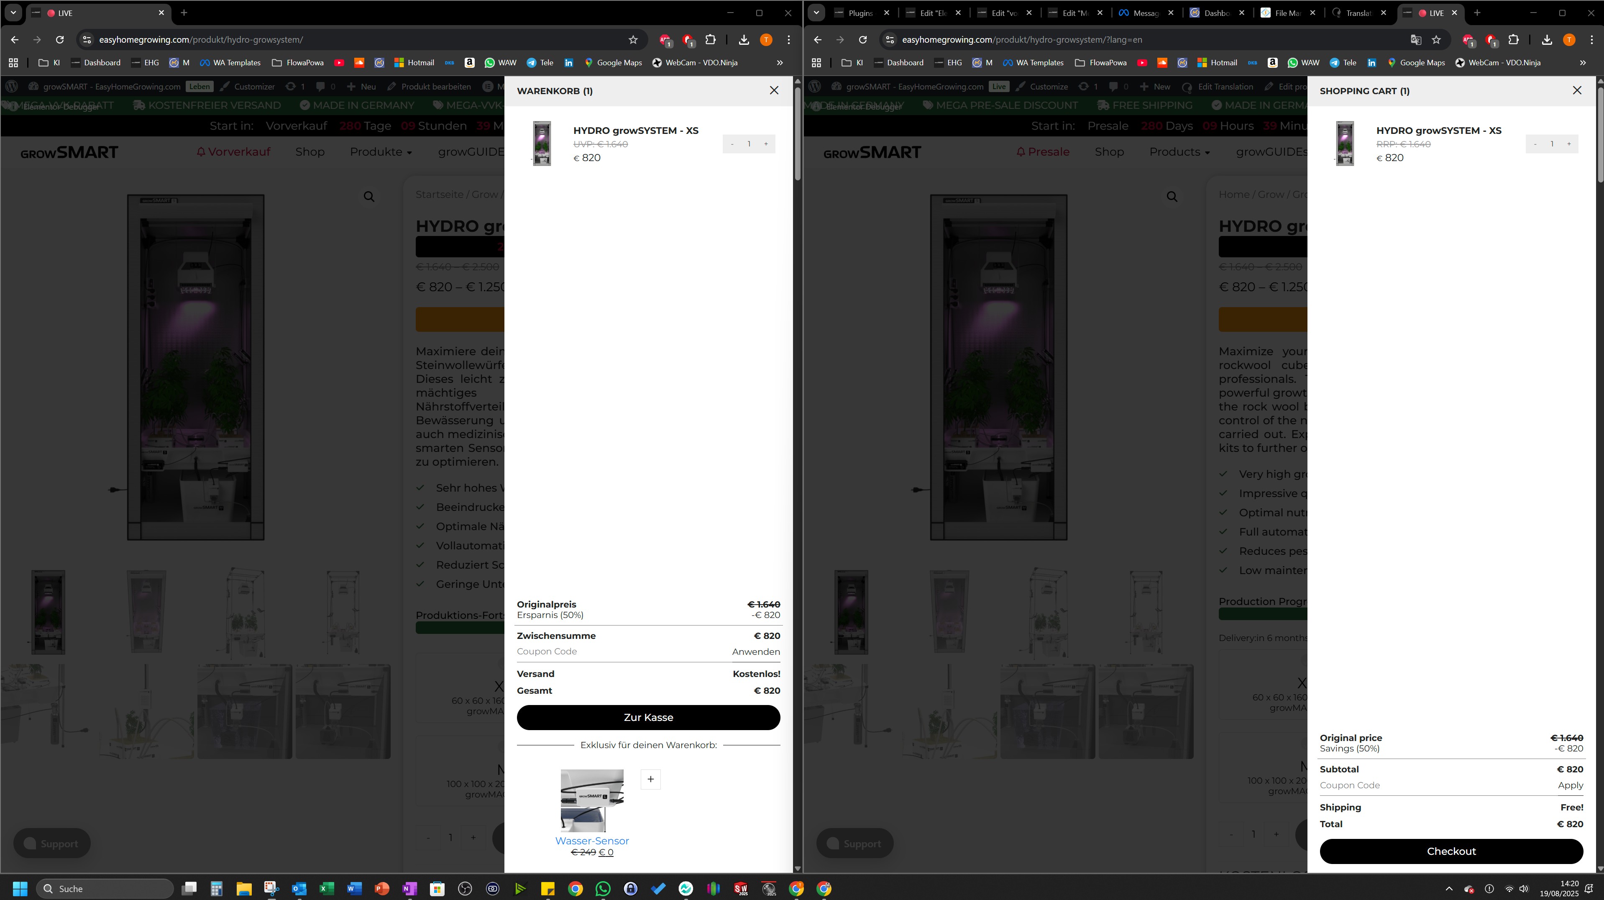Add Wasser-Sensor with the plus button
This screenshot has width=1604, height=900.
point(651,779)
